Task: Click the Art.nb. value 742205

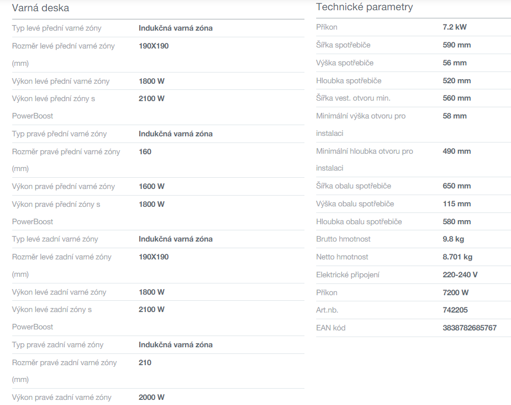Action: pyautogui.click(x=455, y=310)
